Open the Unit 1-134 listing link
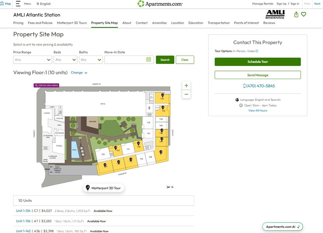The width and height of the screenshot is (323, 233). (23, 211)
